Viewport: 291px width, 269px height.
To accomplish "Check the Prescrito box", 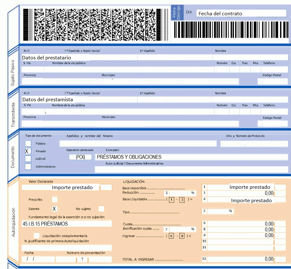I will [55, 200].
